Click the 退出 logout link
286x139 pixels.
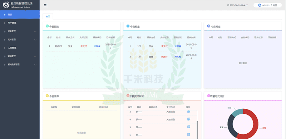[275, 5]
